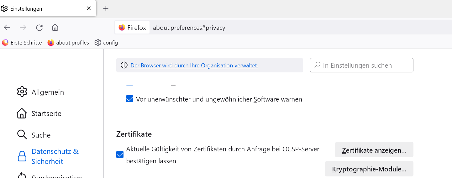Go to the browser home page
Screen dimensions: 452x178
(55, 28)
